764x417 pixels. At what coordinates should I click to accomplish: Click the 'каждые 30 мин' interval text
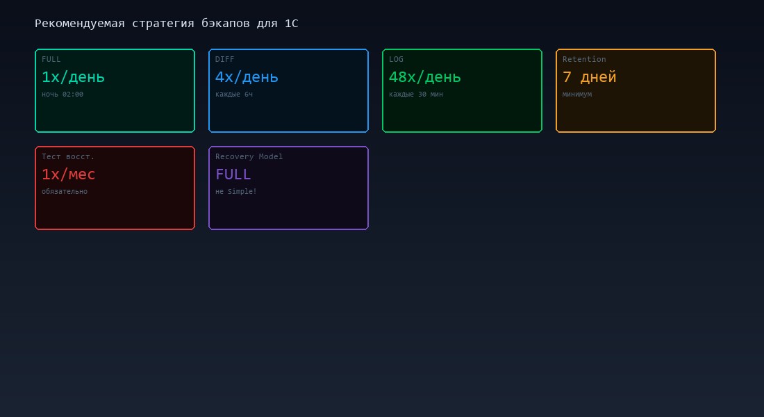tap(416, 95)
